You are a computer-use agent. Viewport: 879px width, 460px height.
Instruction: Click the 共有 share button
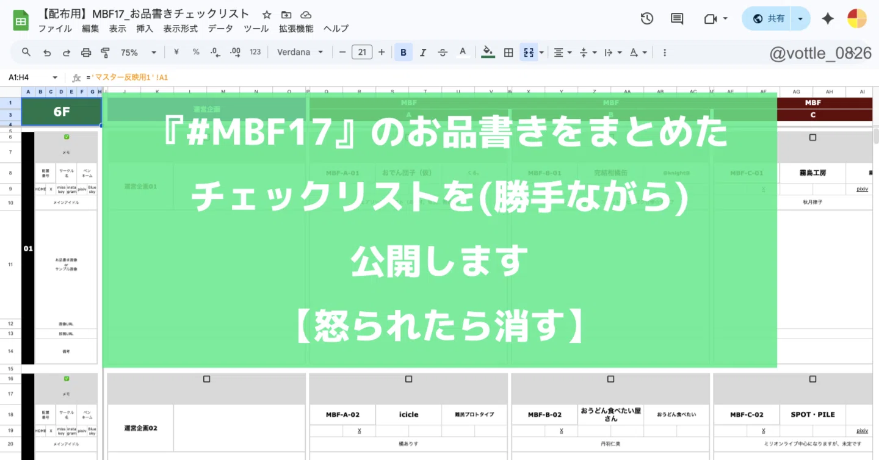(768, 19)
